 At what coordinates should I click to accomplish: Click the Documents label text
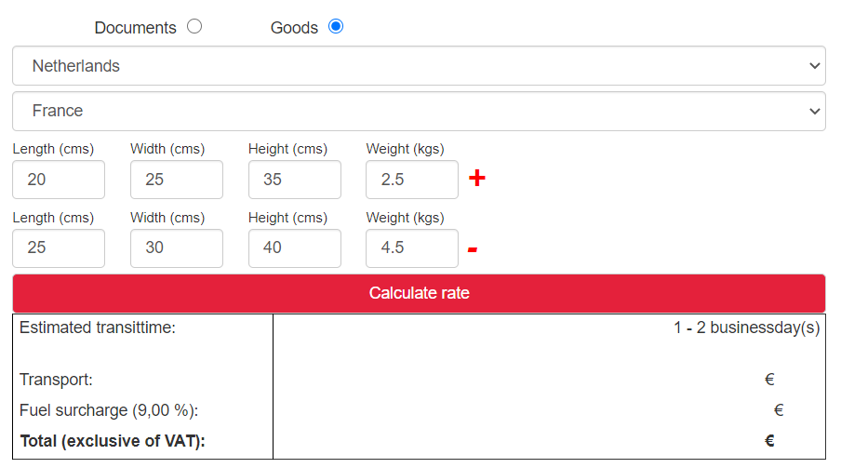135,28
